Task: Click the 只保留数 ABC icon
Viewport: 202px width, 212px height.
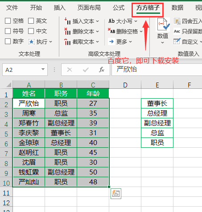Action: point(177,31)
